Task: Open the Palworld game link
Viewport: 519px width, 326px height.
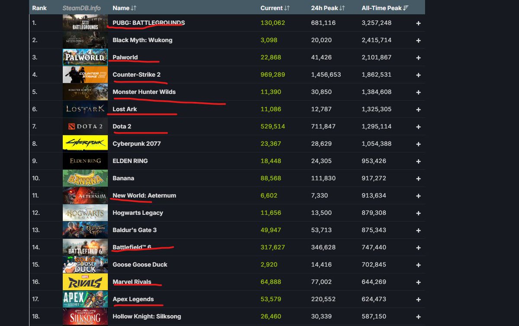Action: pos(125,57)
